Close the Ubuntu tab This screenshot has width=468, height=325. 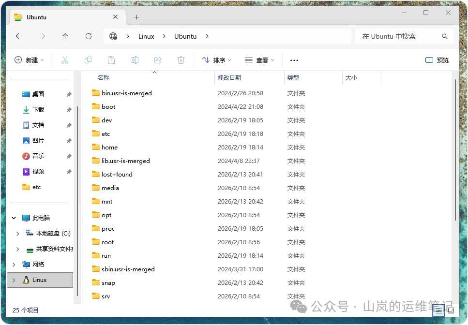point(116,17)
